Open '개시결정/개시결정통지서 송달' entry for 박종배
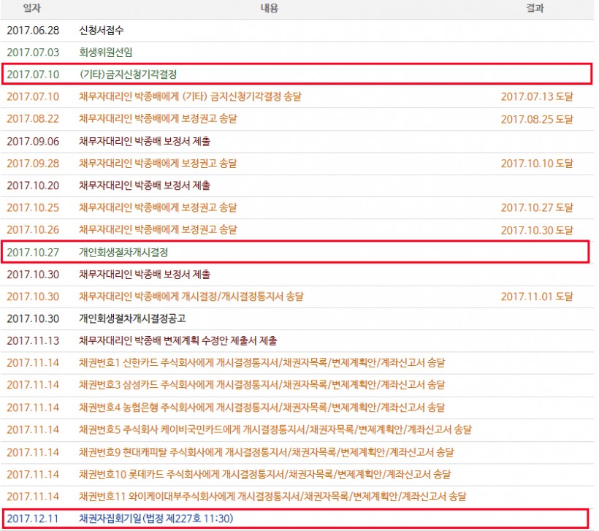 (x=191, y=297)
